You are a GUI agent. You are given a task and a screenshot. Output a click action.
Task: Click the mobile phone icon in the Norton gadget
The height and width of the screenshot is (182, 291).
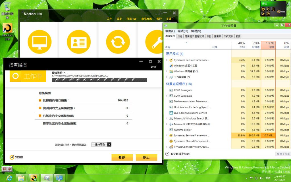273,9
